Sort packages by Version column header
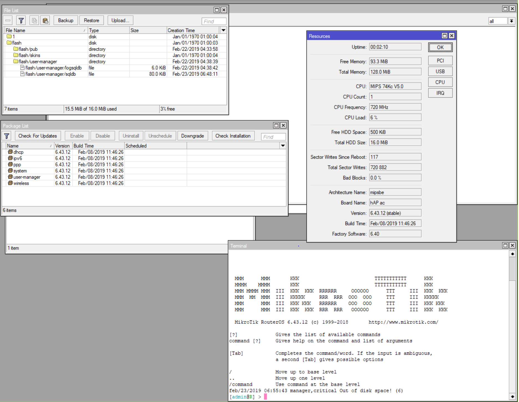Screen dimensions: 519x402 tap(63, 146)
